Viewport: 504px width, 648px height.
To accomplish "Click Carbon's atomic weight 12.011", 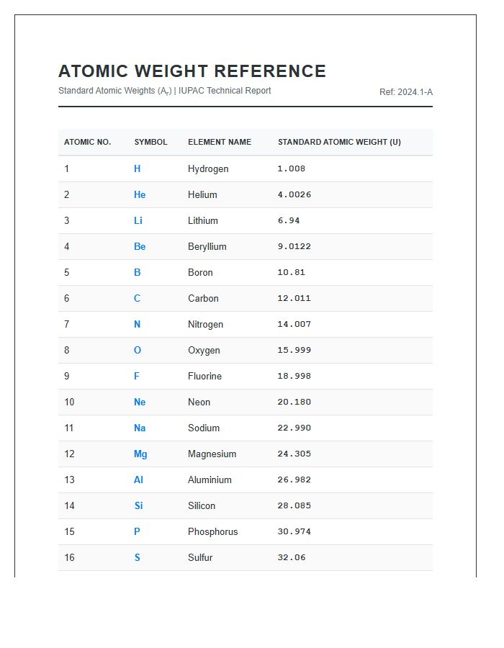I will [294, 298].
